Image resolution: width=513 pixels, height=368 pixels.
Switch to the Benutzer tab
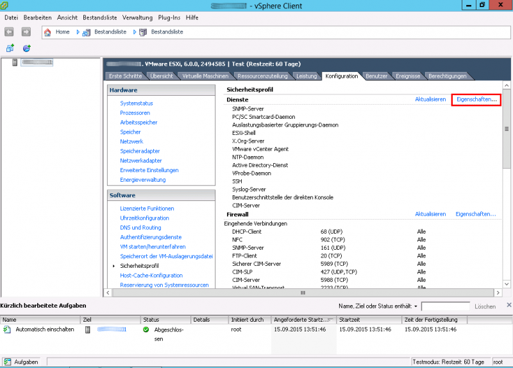click(x=376, y=76)
